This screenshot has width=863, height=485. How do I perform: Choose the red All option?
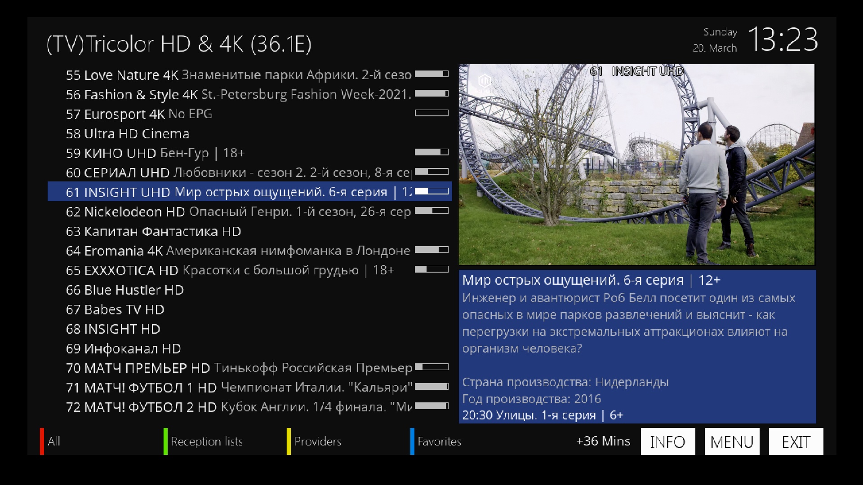(50, 441)
